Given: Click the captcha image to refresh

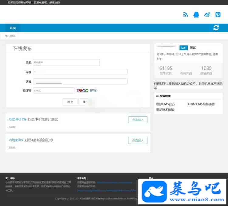Looking at the screenshot, I should pos(82,90).
